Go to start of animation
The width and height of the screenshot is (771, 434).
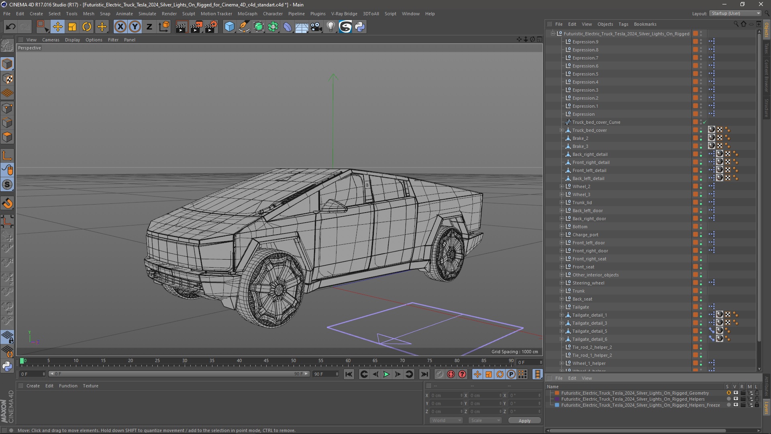click(x=349, y=374)
